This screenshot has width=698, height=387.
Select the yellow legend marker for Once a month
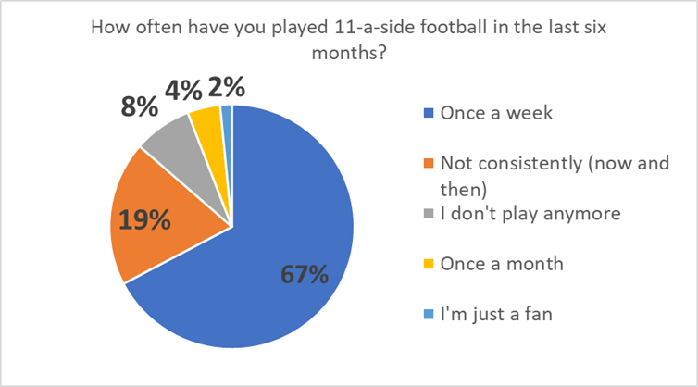pyautogui.click(x=427, y=264)
